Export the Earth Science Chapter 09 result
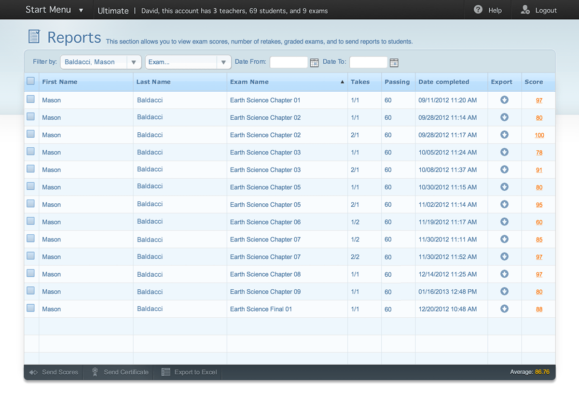Image resolution: width=579 pixels, height=396 pixels. point(504,291)
